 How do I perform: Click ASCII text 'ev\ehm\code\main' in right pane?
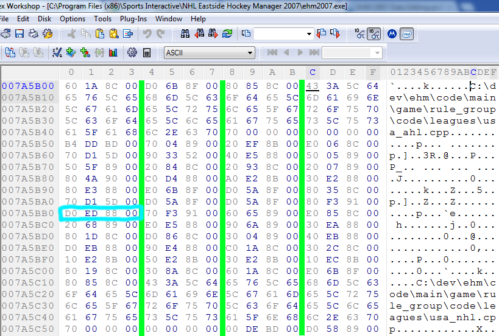pos(443,98)
